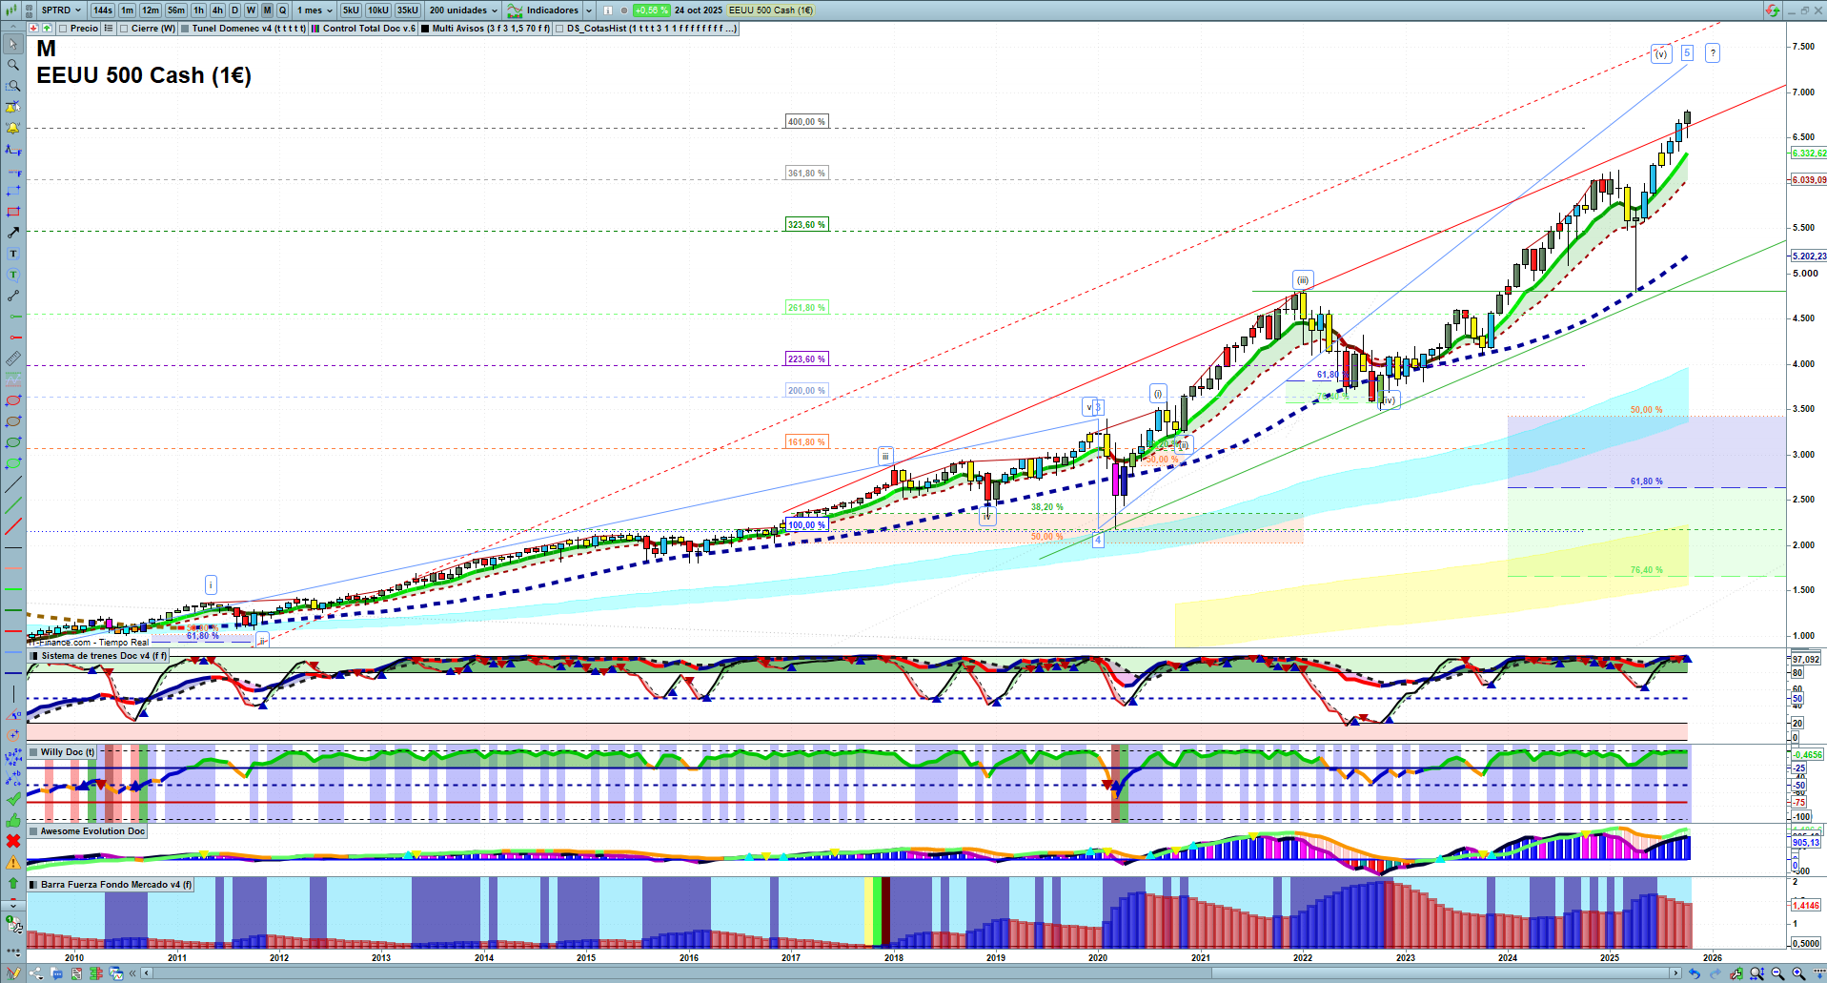Switch to the 4h timeframe
The width and height of the screenshot is (1827, 983).
217,10
